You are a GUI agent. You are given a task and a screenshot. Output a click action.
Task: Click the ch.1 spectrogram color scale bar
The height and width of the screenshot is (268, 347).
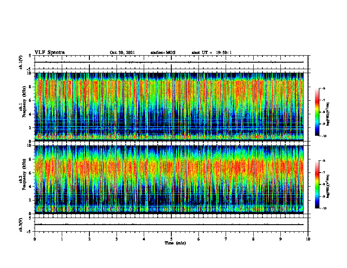point(317,112)
